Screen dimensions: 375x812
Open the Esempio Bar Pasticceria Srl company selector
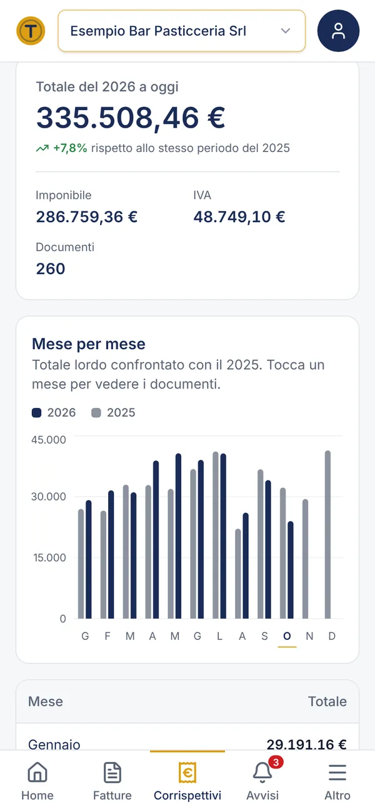[181, 31]
